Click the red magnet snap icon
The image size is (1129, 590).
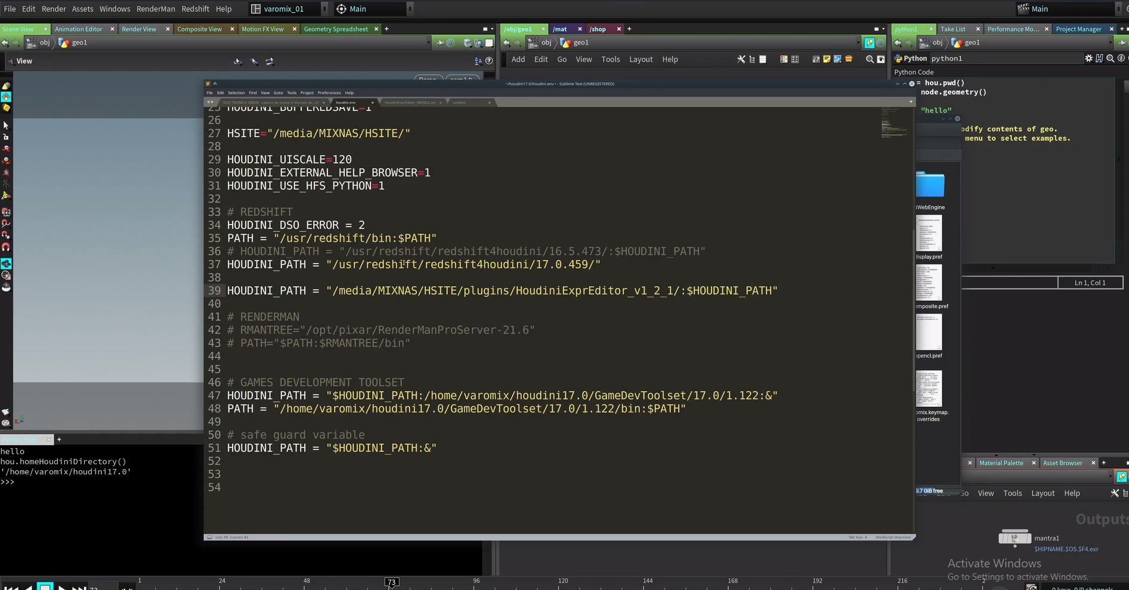(6, 247)
